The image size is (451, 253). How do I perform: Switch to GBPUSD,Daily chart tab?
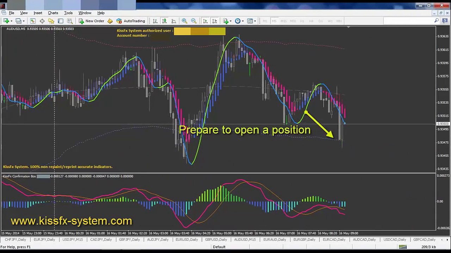point(216,240)
